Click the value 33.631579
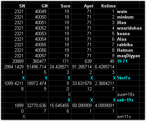 tap(82, 83)
